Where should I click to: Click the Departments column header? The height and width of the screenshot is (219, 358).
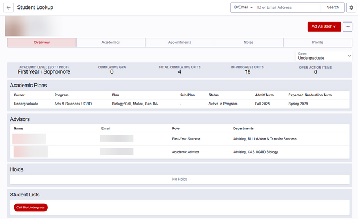pos(243,128)
